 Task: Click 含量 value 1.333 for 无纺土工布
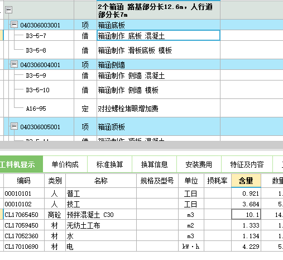pos(246,225)
